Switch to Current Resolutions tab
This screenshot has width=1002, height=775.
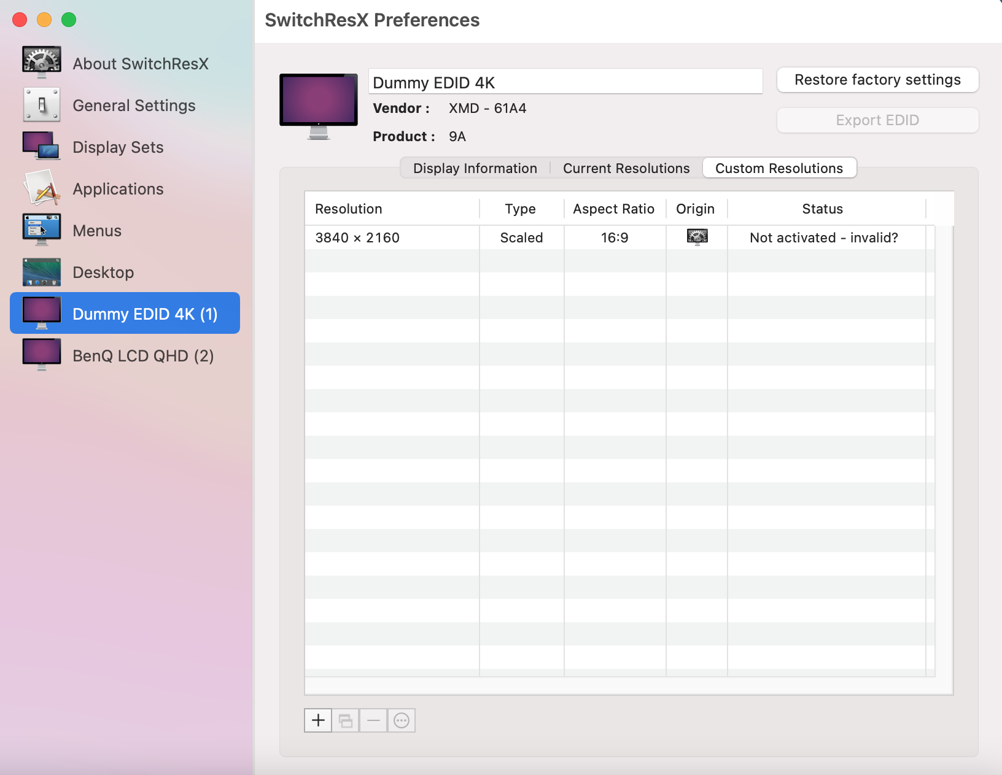(x=626, y=168)
